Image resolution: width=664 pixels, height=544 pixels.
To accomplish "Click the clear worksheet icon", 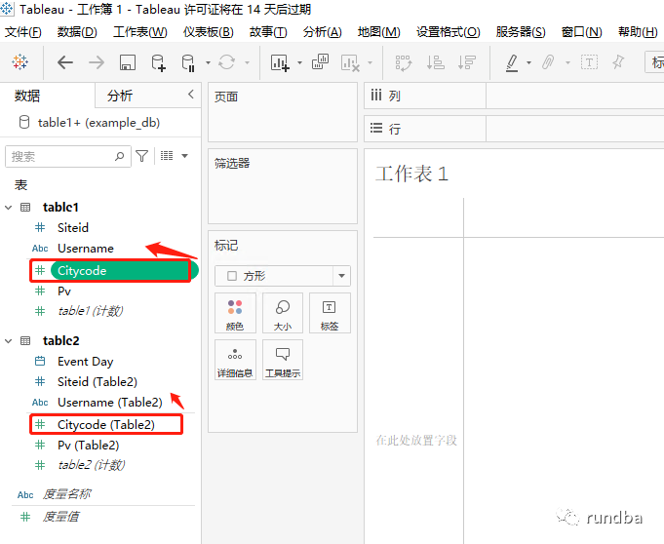I will click(350, 63).
